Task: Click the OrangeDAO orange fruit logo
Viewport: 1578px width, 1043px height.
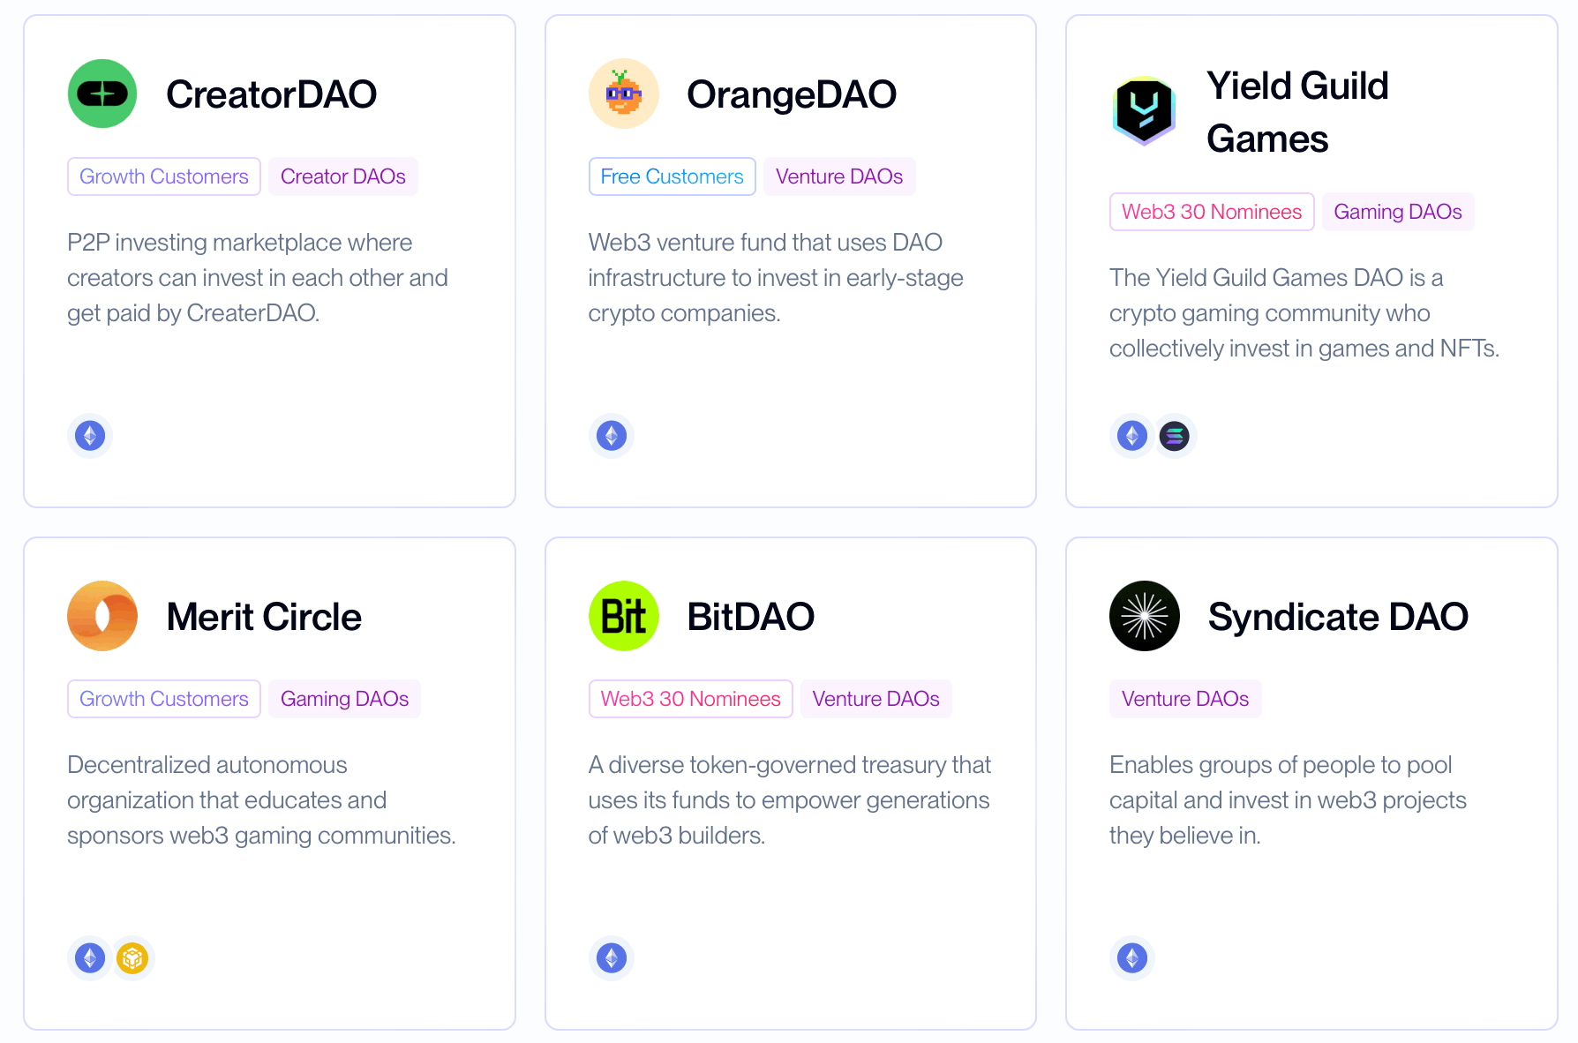Action: 624,94
